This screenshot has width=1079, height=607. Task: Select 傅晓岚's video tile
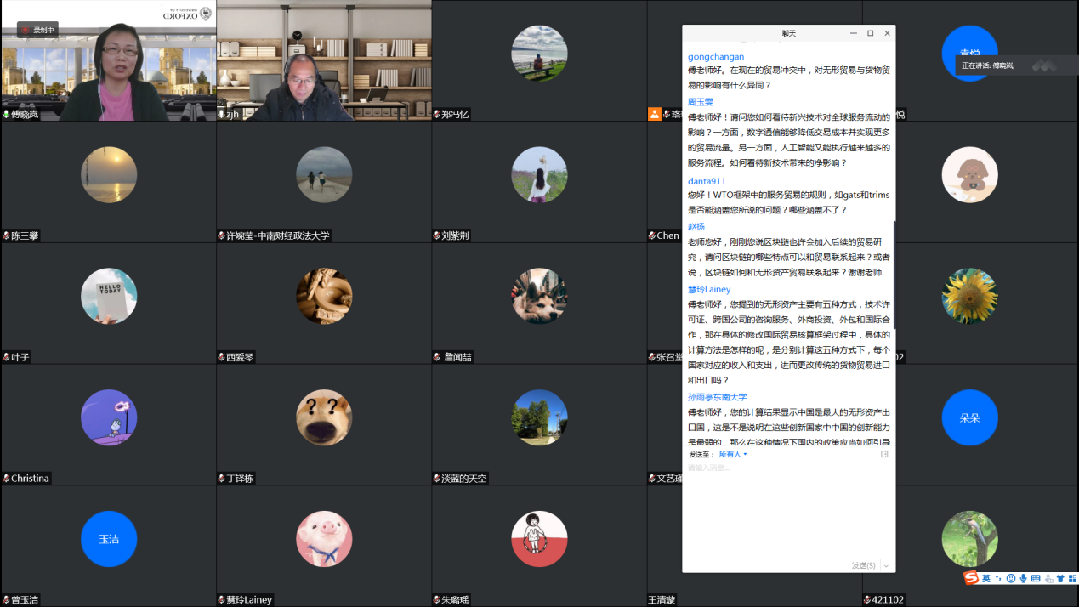(108, 60)
